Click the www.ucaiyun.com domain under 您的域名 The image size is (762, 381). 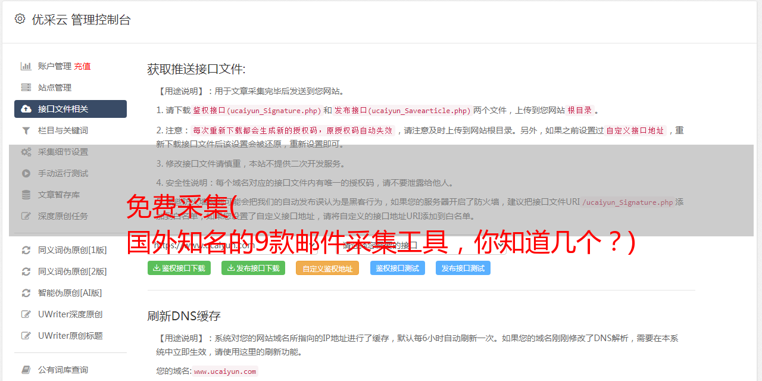(x=225, y=371)
